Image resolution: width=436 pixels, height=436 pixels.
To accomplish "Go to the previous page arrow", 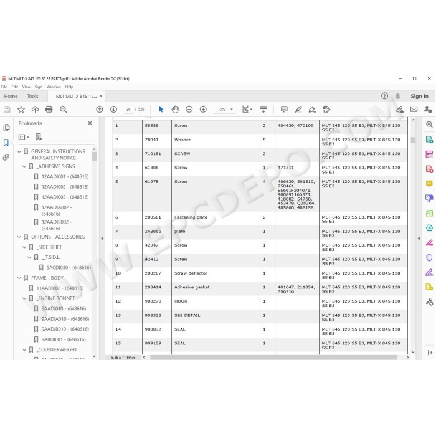I will click(x=100, y=110).
